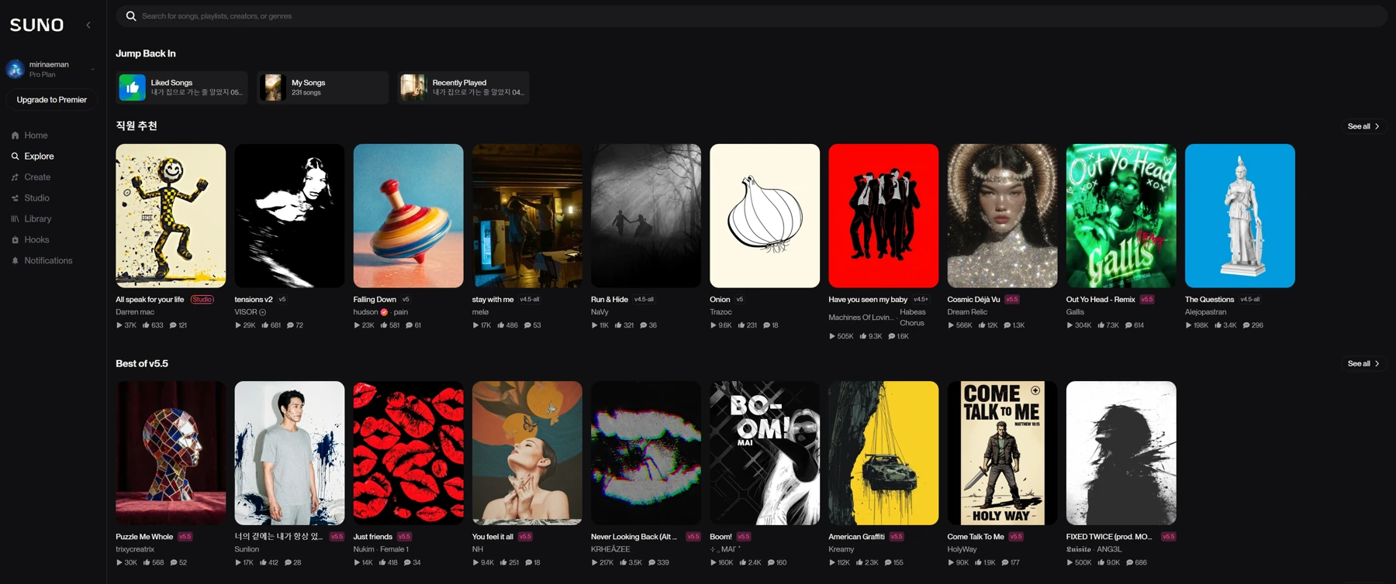The width and height of the screenshot is (1396, 584).
Task: Click artist name Dream Relic
Action: (967, 312)
